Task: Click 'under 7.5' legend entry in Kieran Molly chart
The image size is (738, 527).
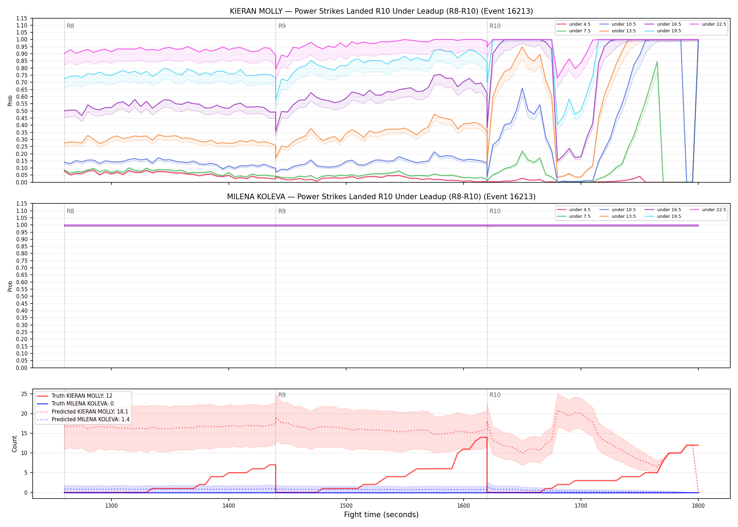Action: (574, 31)
